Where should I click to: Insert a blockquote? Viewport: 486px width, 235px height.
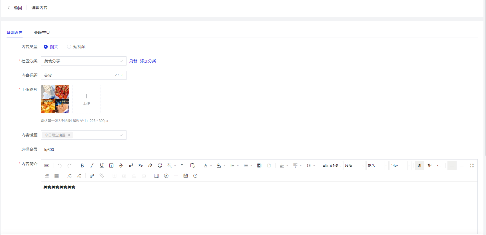(x=183, y=165)
